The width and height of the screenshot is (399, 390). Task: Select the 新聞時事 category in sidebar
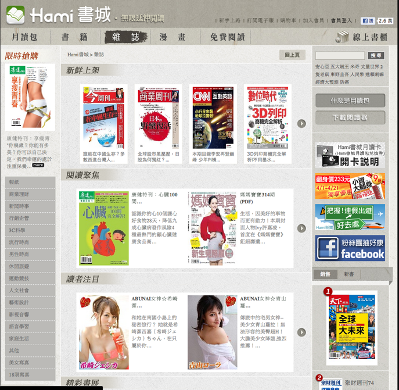click(30, 206)
